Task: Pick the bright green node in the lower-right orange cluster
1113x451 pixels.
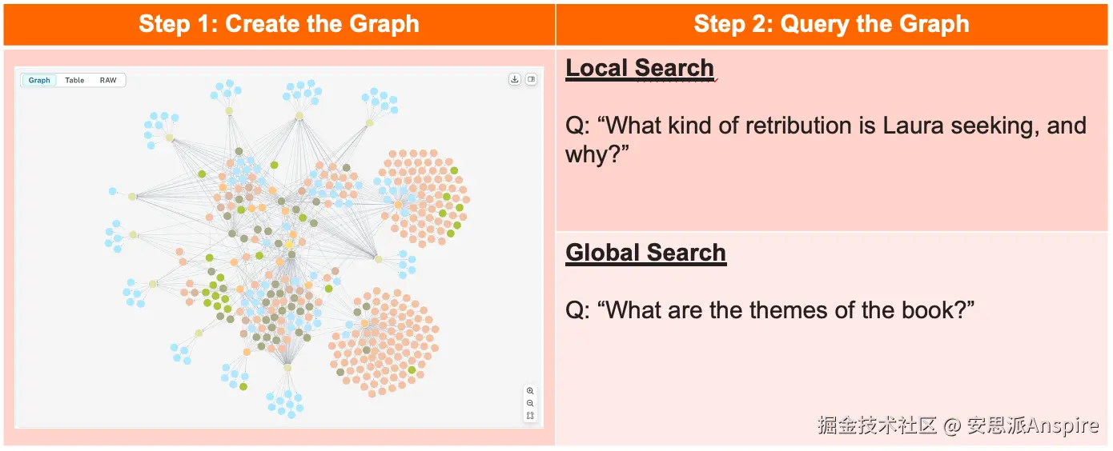Action: [412, 370]
